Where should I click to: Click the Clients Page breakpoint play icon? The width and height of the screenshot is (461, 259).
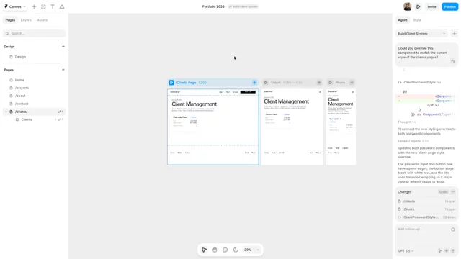click(171, 83)
